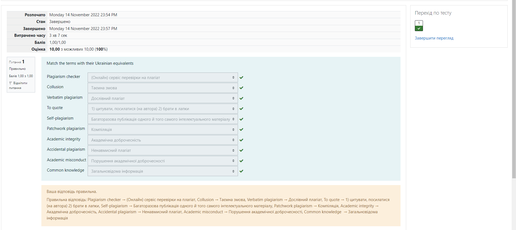
Task: Click the Відмітити питання flag link
Action: coord(20,83)
